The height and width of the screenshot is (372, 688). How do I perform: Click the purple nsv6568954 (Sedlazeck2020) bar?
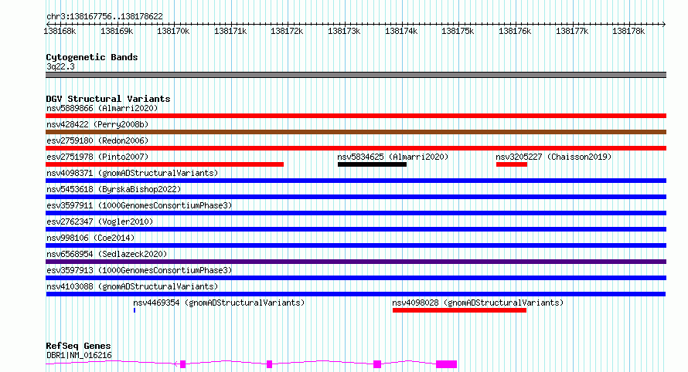pos(356,262)
